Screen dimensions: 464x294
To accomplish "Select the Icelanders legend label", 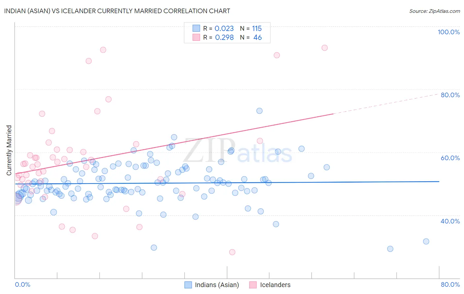I will (x=275, y=285).
